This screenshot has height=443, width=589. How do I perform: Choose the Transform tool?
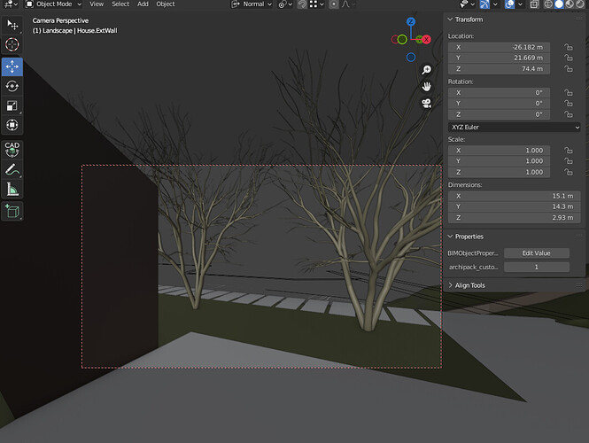[12, 125]
